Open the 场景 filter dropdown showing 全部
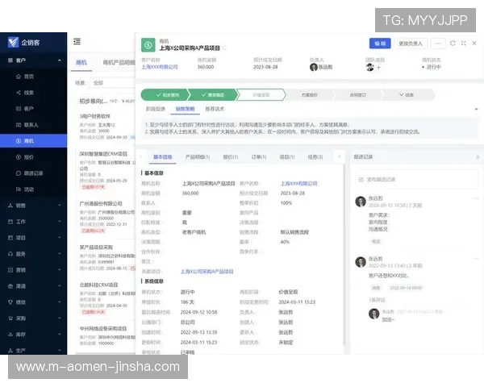The width and height of the screenshot is (484, 387). 112,83
